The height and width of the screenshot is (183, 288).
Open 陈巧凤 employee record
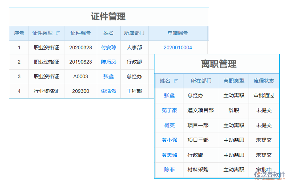pyautogui.click(x=108, y=62)
